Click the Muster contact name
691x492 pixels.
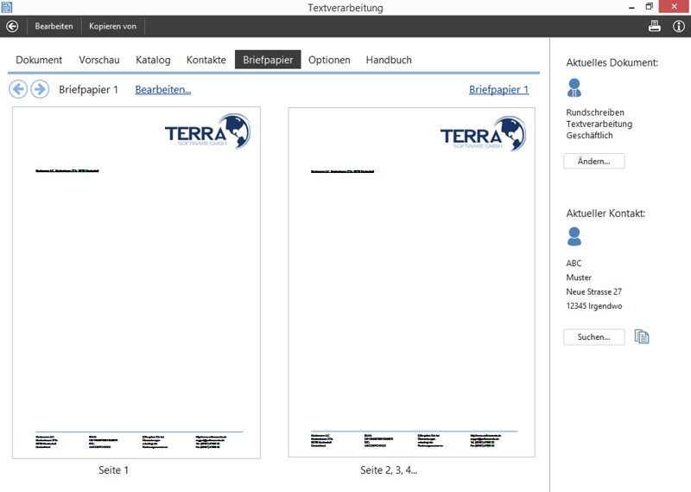tap(579, 278)
